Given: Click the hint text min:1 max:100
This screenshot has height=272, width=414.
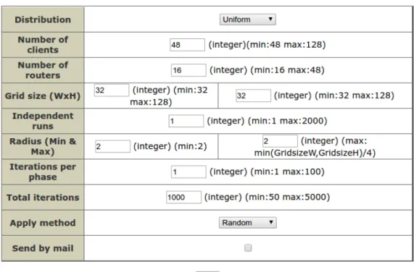Looking at the screenshot, I should pos(288,171).
